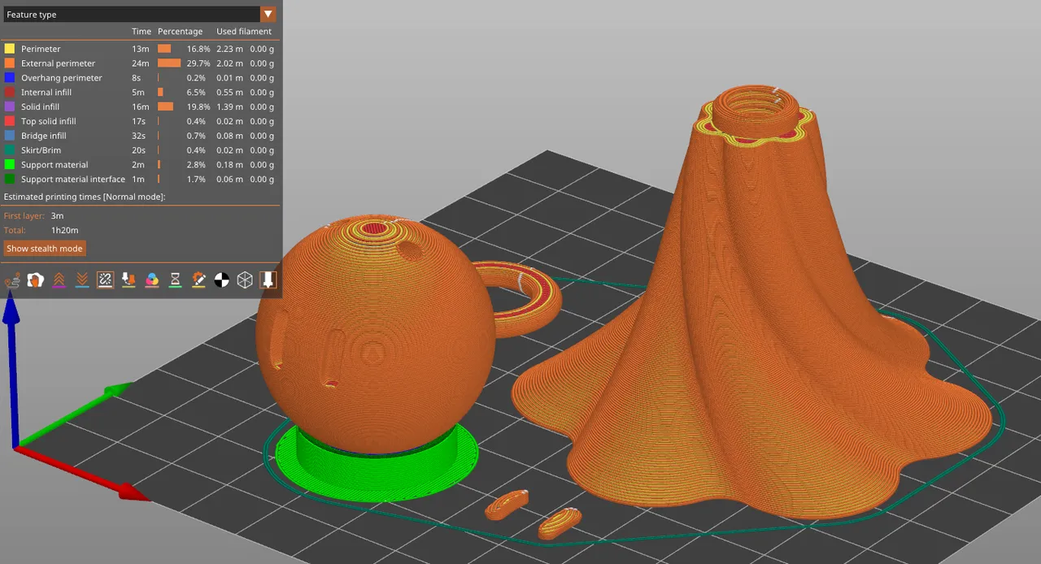Show Retractions with the up-chevrons icon

tap(59, 280)
